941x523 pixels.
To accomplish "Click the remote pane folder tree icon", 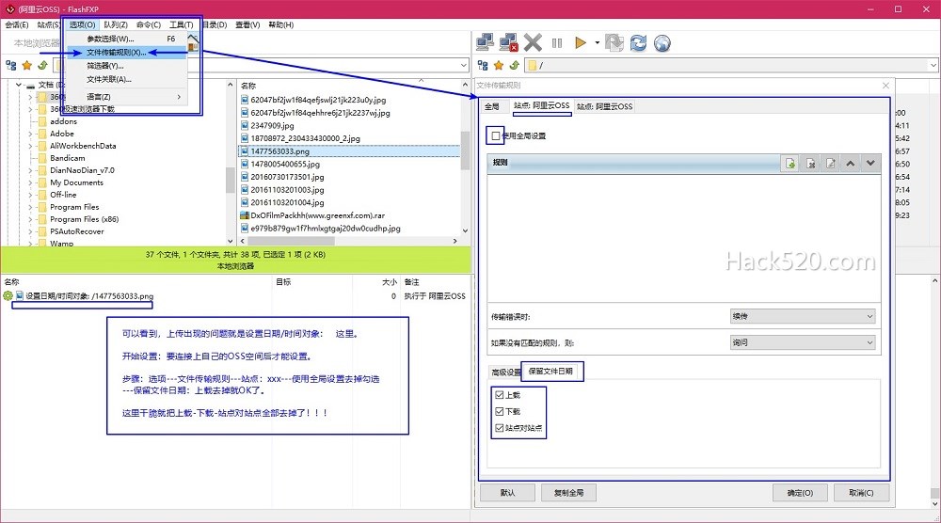I will pyautogui.click(x=483, y=66).
